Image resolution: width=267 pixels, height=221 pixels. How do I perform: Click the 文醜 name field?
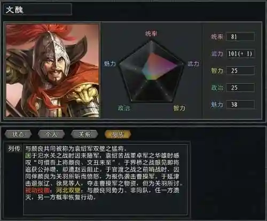click(x=37, y=9)
